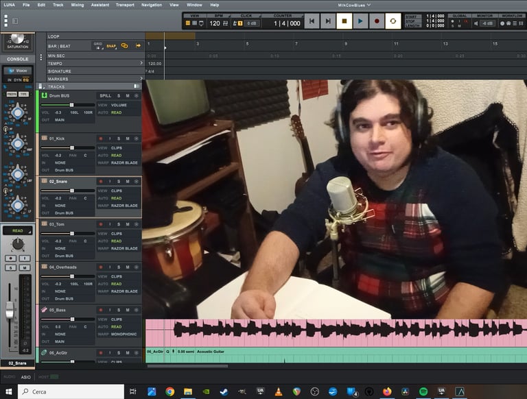Open the GRID value dropdown
Viewport: 527px width, 399px height.
click(98, 46)
